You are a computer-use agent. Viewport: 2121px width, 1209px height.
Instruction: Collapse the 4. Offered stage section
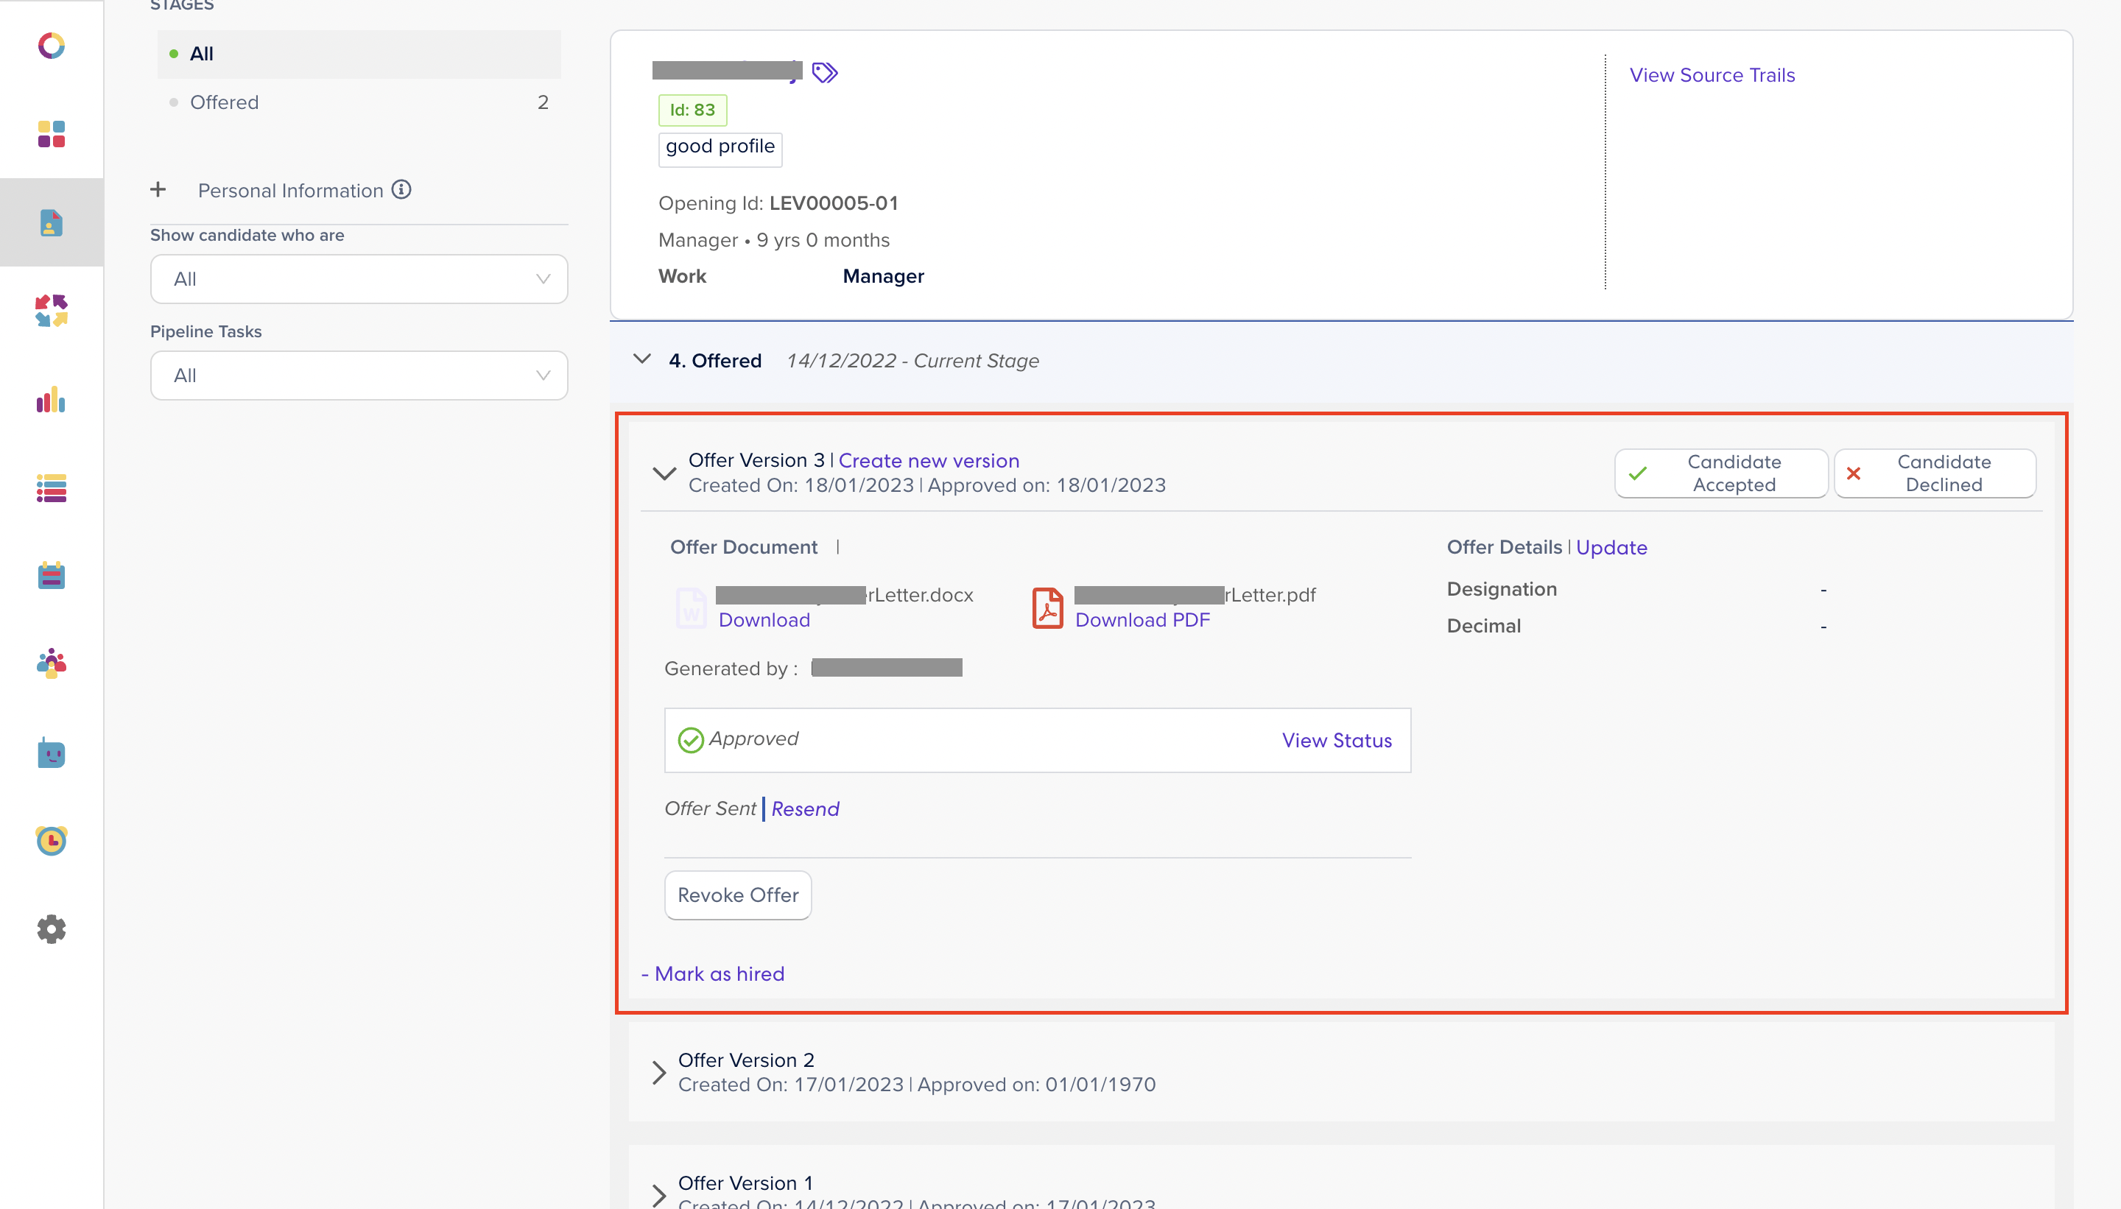tap(642, 359)
